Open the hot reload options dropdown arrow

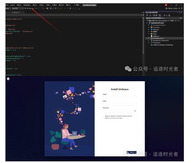[x=45, y=8]
